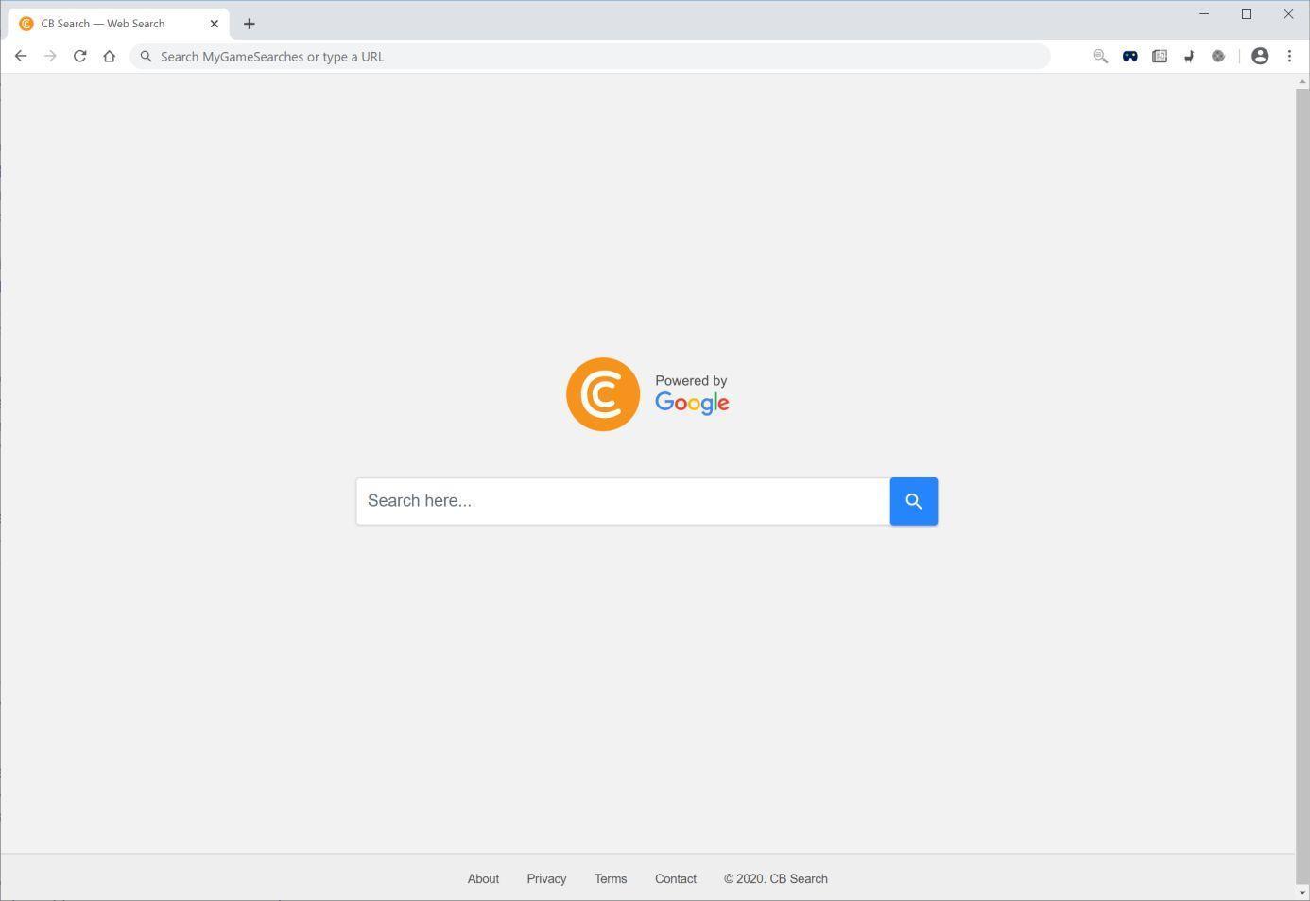
Task: Close the browser window
Action: click(1288, 14)
